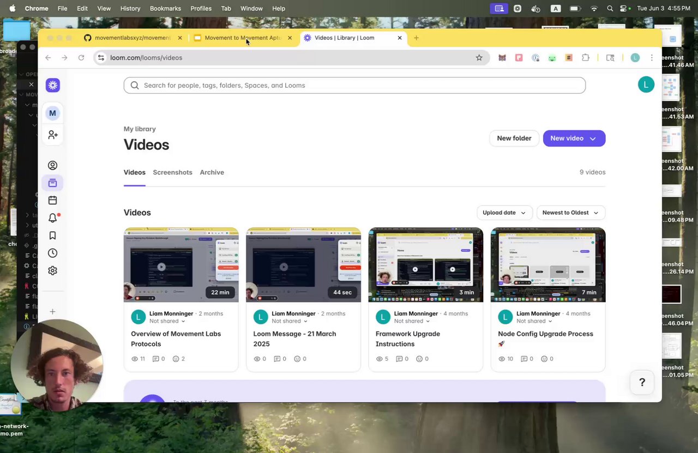Image resolution: width=698 pixels, height=453 pixels.
Task: View site information for loom.com
Action: tap(101, 58)
